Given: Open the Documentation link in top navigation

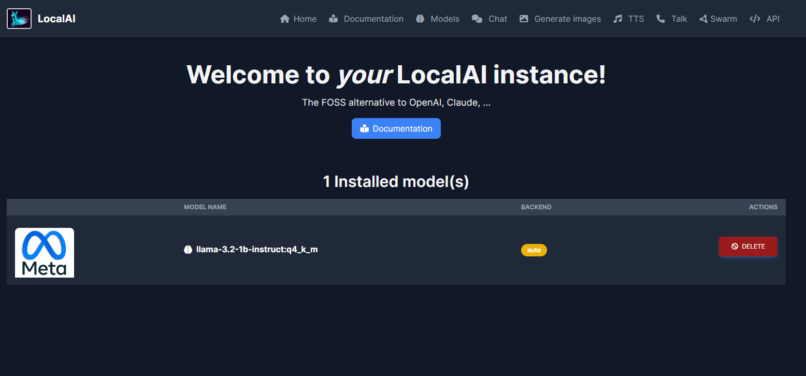Looking at the screenshot, I should [373, 19].
